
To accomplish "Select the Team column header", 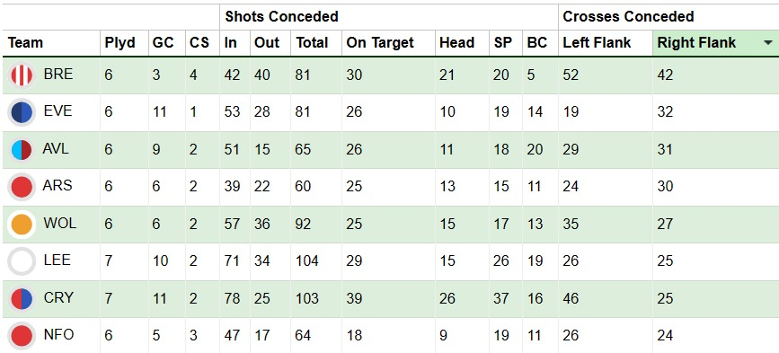I will pyautogui.click(x=25, y=43).
